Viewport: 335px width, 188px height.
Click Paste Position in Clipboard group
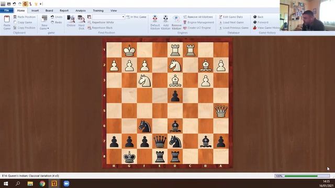[25, 17]
